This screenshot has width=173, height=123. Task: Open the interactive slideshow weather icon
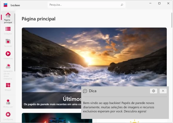click(8, 66)
